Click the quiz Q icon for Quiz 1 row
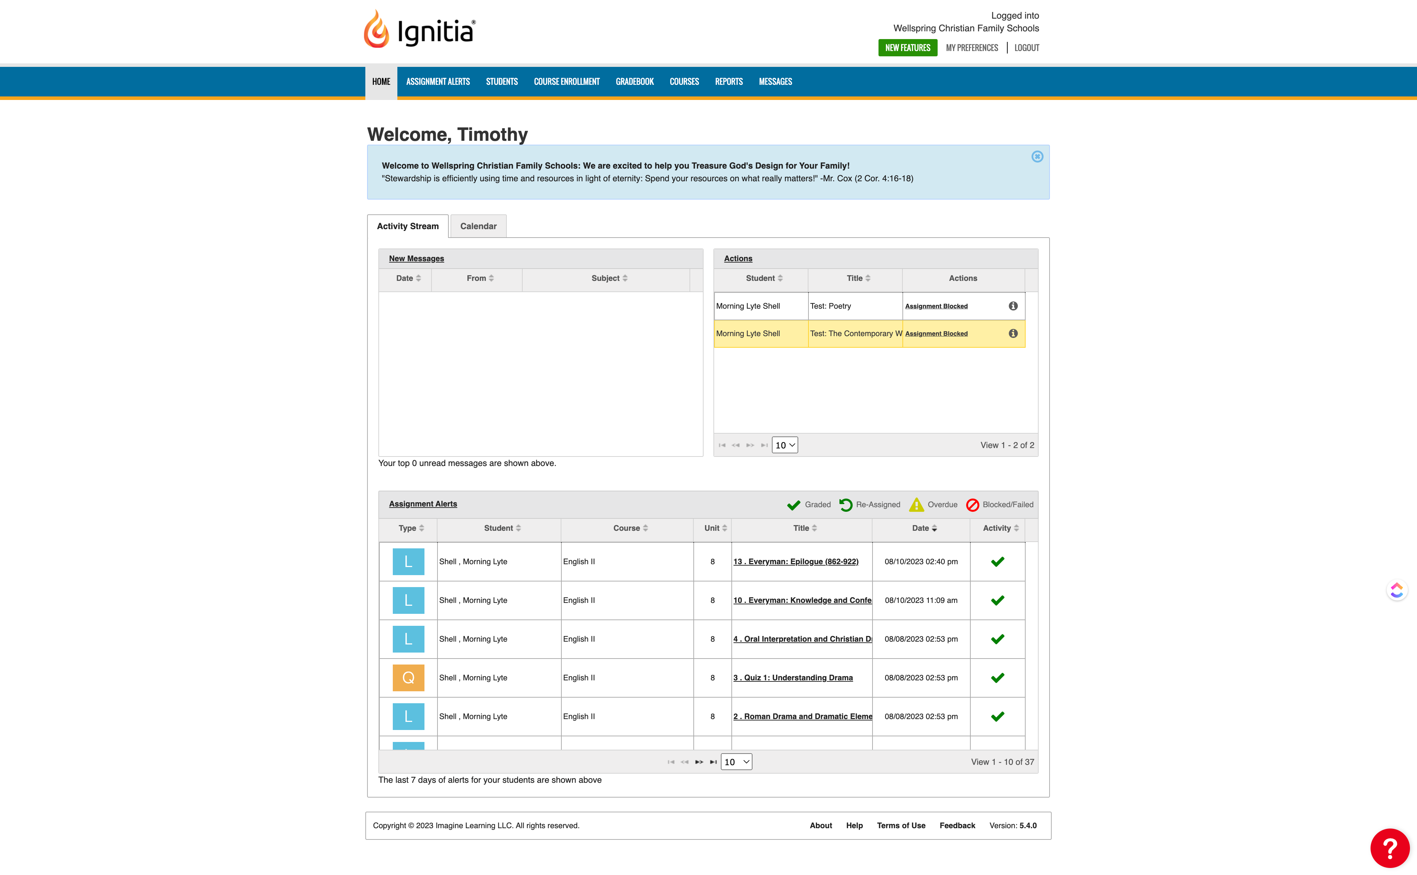The width and height of the screenshot is (1417, 875). point(408,678)
